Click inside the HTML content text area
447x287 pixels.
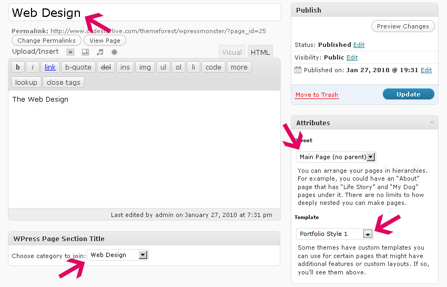pos(145,153)
